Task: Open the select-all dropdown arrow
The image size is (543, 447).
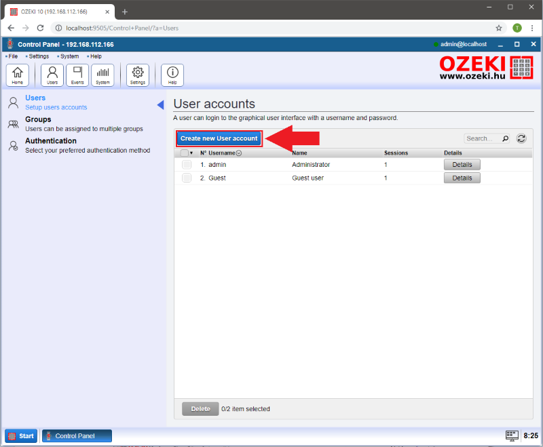Action: pyautogui.click(x=191, y=153)
